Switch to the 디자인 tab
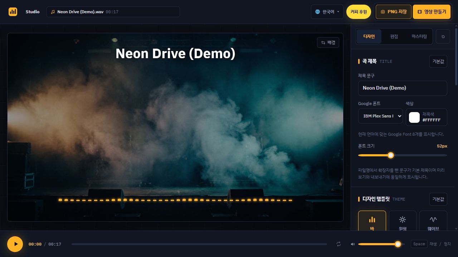The width and height of the screenshot is (458, 257). 369,36
